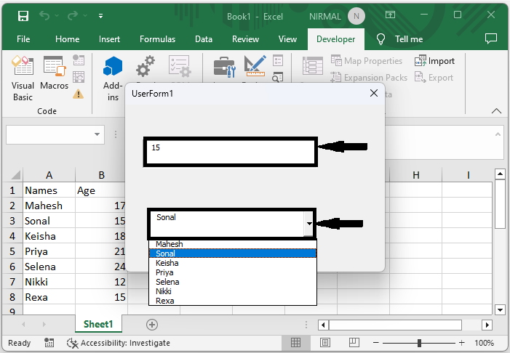Toggle Design Mode icon
Viewport: 510px width, 353px height.
[255, 66]
